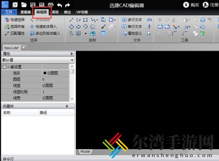Click the redo arrow icon
219x161 pixels.
[67, 5]
